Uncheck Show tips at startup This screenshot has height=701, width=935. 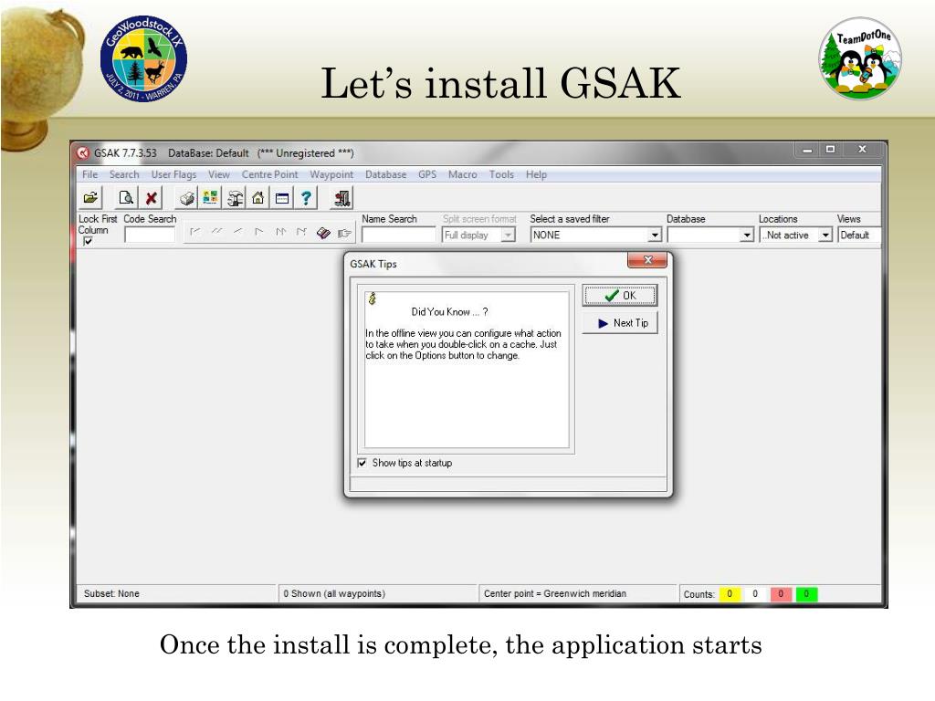362,463
